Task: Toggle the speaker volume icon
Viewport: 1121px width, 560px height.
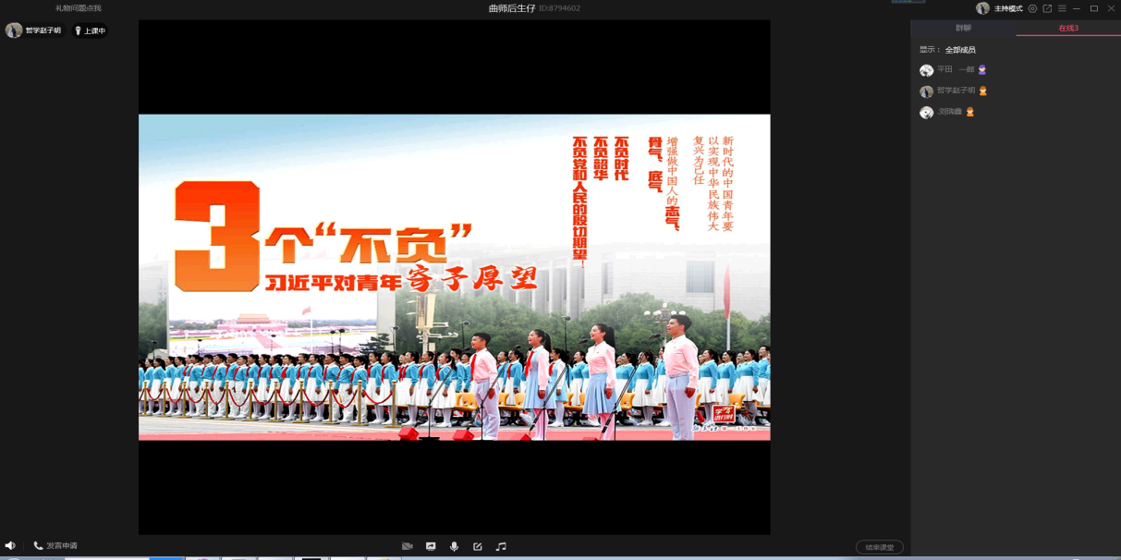Action: tap(10, 546)
